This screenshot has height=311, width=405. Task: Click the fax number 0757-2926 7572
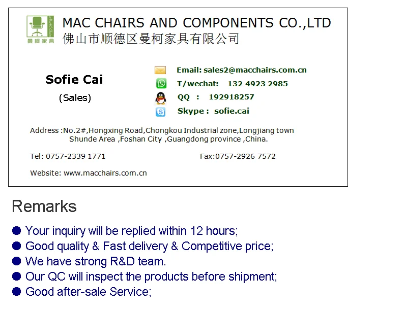[x=245, y=156]
